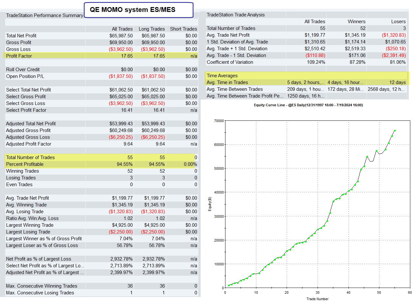Select the highlighted Profit Factor row label
The width and height of the screenshot is (419, 305).
[x=19, y=56]
